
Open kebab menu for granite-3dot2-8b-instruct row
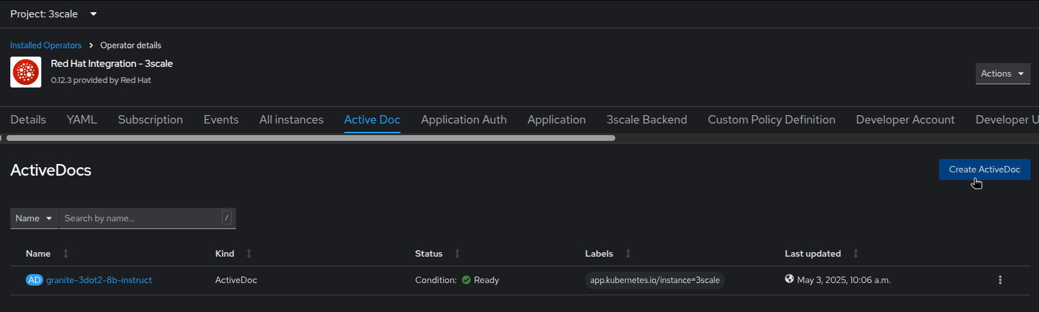[x=1000, y=280]
